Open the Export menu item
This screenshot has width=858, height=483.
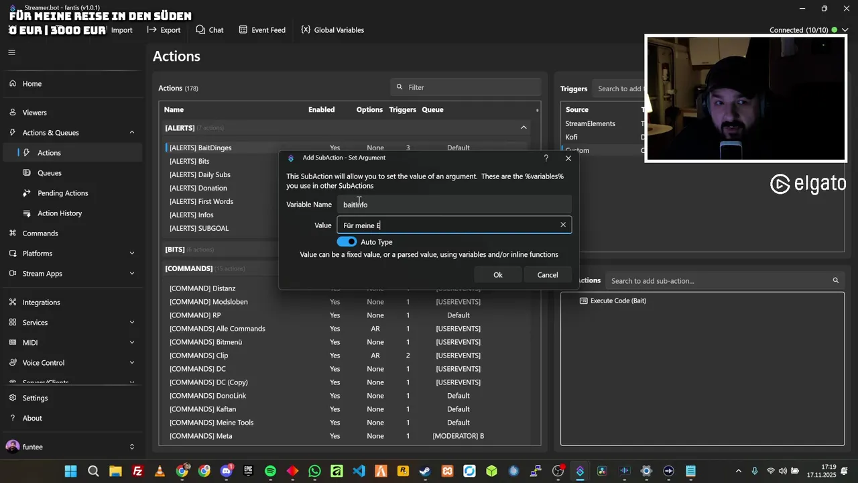coord(164,30)
